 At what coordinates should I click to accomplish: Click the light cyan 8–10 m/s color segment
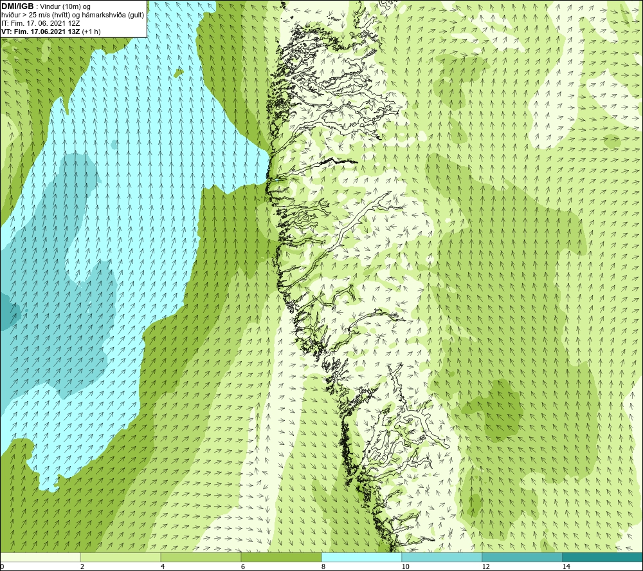(x=361, y=557)
